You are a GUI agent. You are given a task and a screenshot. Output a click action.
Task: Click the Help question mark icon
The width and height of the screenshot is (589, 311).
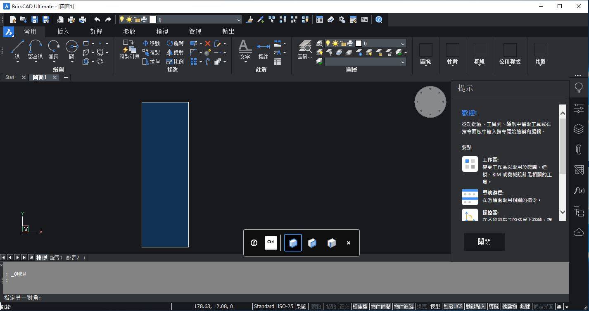click(x=379, y=19)
